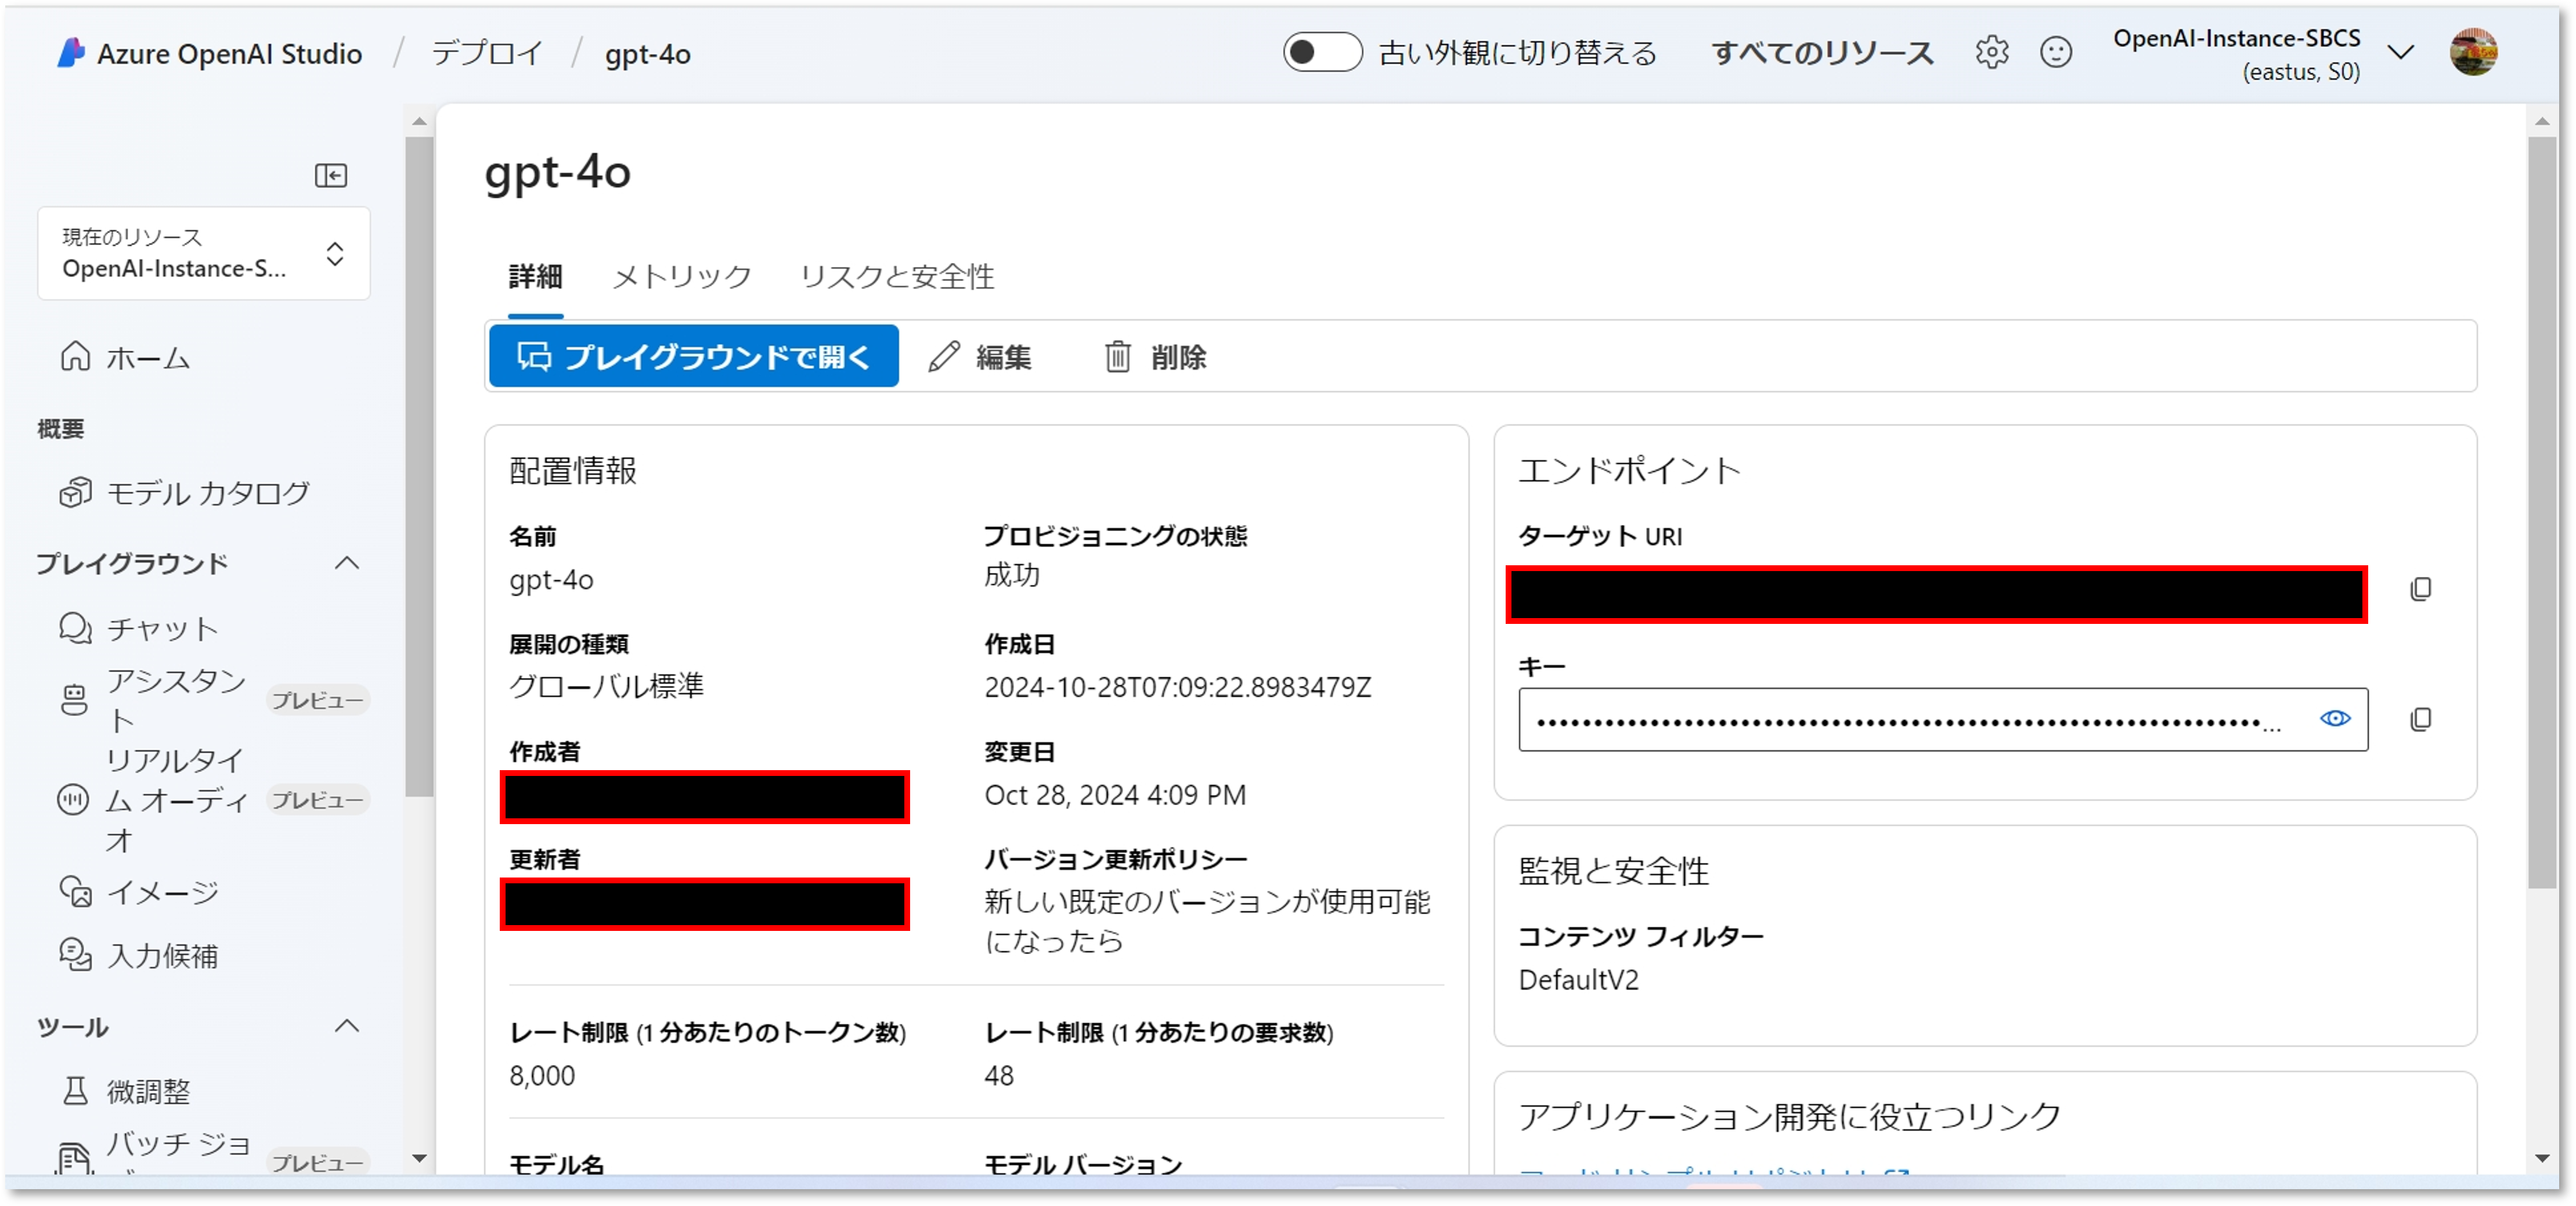Switch to the 詳細 tab
2576x1206 pixels.
[x=535, y=276]
